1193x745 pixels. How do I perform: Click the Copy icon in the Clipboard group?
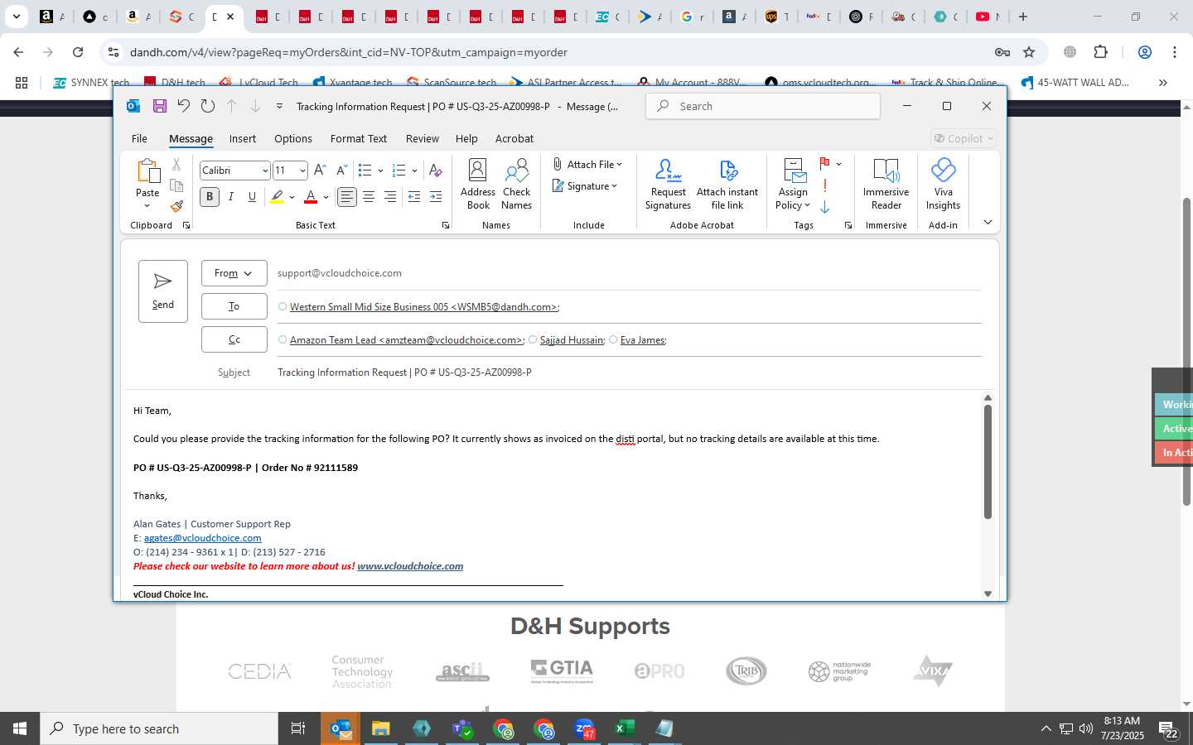(x=176, y=185)
